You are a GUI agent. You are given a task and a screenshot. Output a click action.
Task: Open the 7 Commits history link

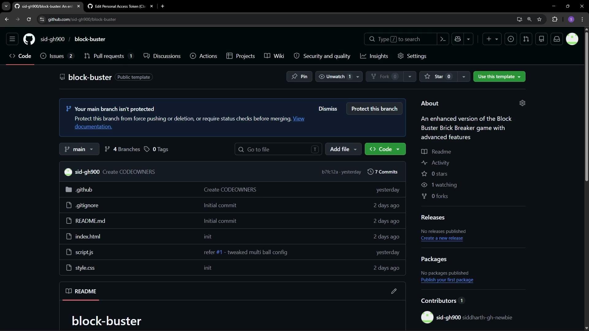click(383, 172)
